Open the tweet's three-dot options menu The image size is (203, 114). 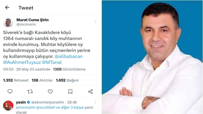(x=95, y=21)
